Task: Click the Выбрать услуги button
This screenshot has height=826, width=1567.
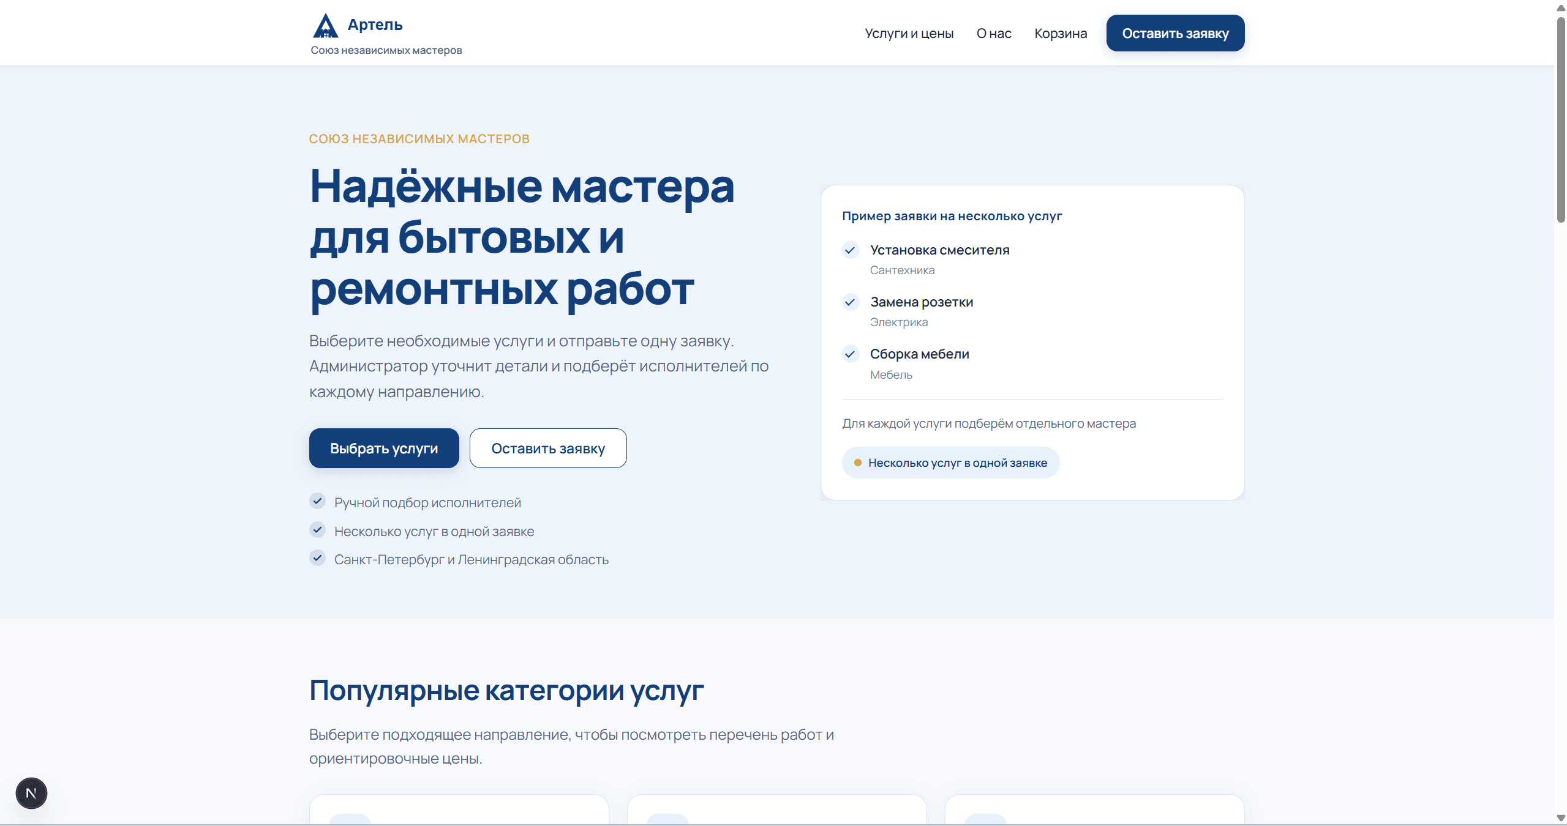Action: 384,448
